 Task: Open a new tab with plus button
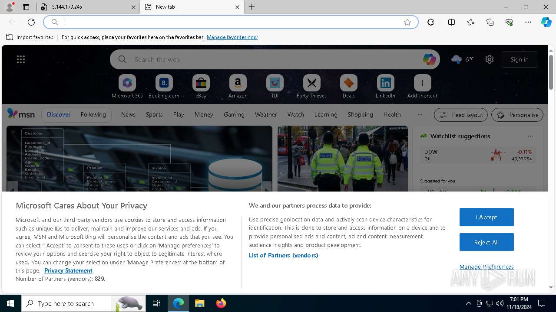tap(252, 7)
